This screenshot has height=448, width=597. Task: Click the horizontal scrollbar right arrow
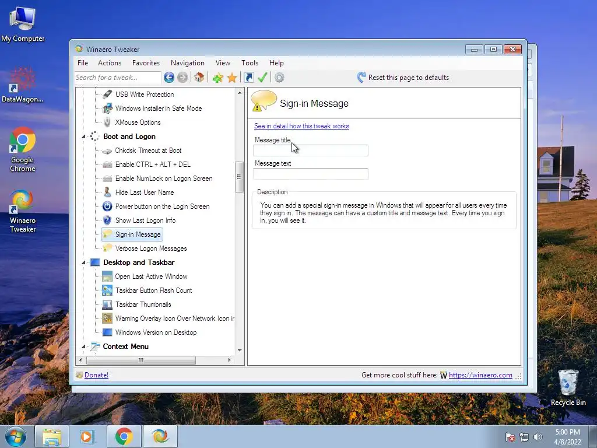pos(229,360)
